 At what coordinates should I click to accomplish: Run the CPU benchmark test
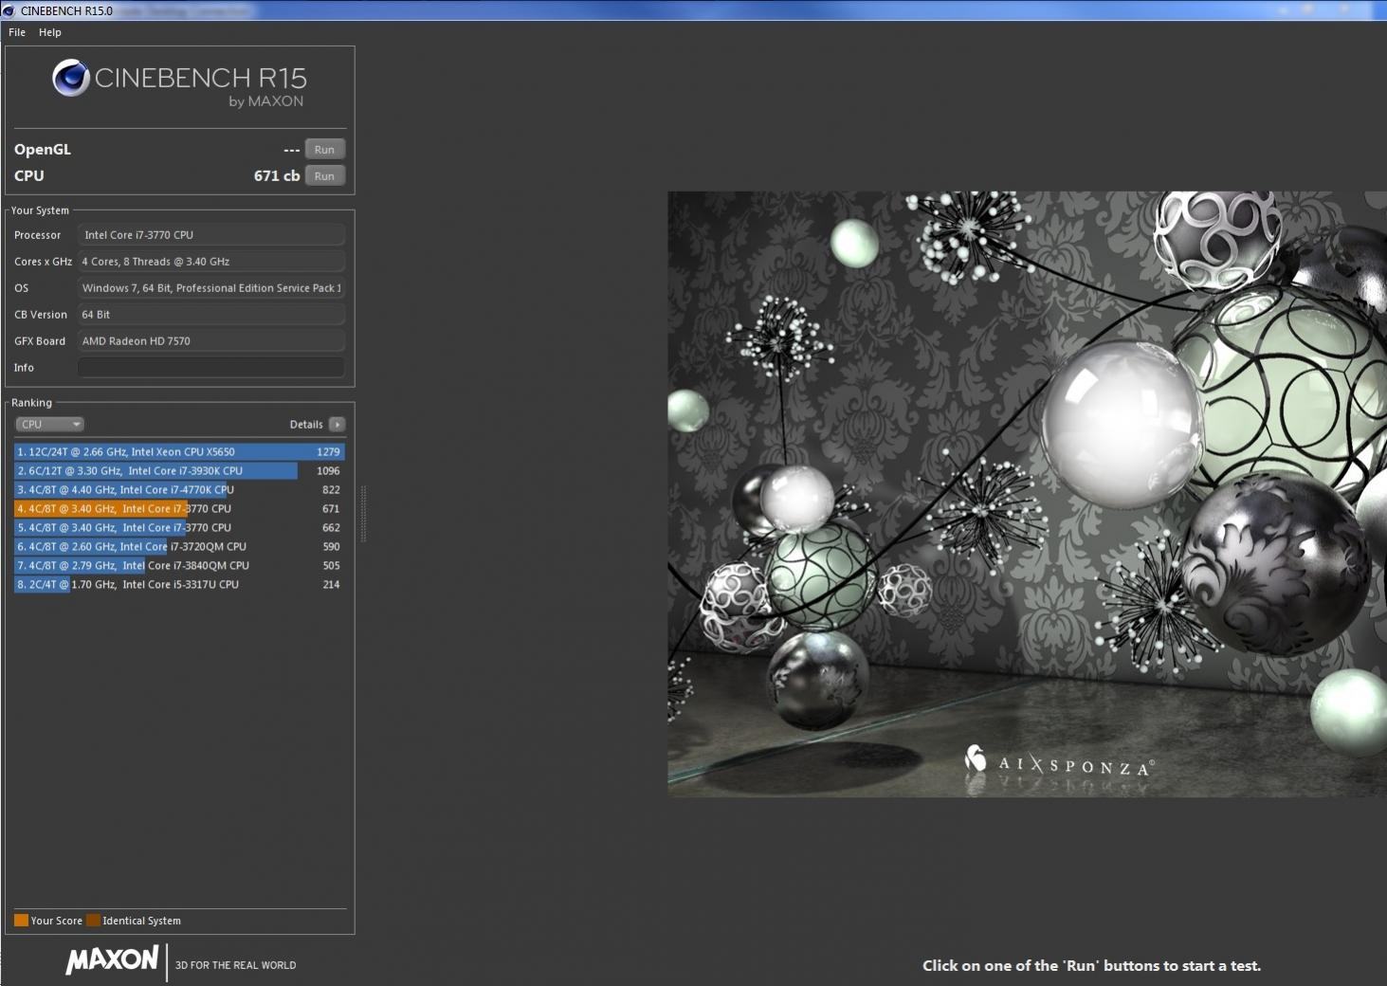tap(324, 176)
